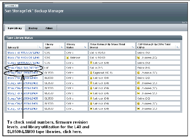Open StorageTek-9310-ACS1-LSM2 library link
Screen dimensions: 190x138
24,63
